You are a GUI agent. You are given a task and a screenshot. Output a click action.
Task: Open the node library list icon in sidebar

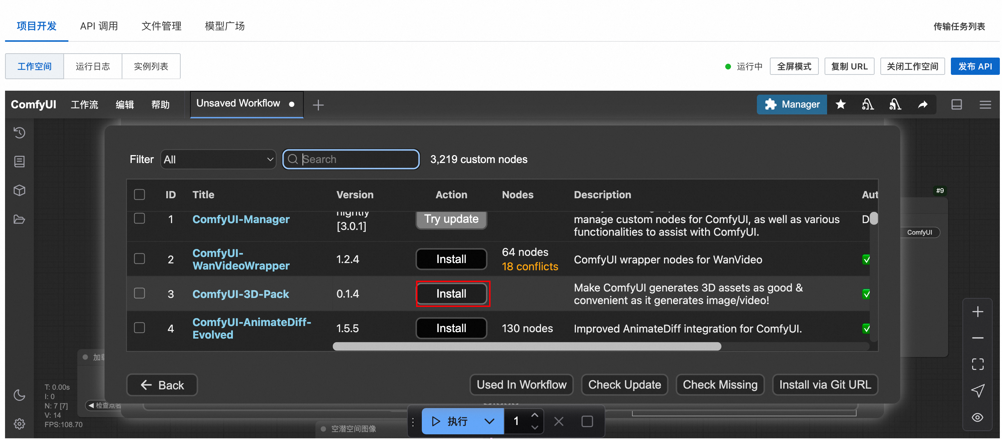[19, 161]
